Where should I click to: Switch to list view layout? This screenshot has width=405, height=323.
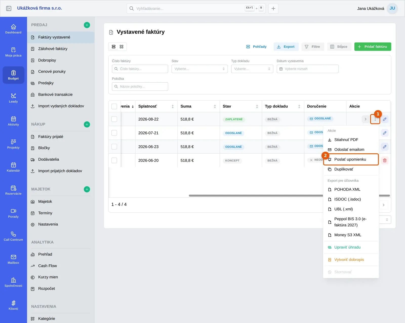[x=114, y=47]
